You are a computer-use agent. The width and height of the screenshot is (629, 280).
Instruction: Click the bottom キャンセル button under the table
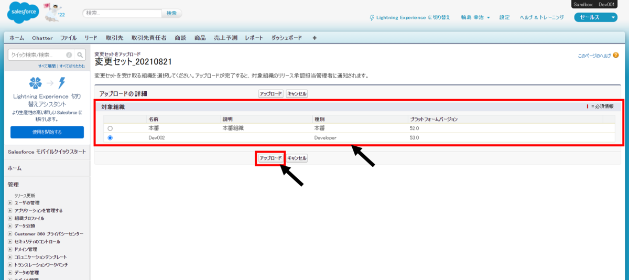297,158
